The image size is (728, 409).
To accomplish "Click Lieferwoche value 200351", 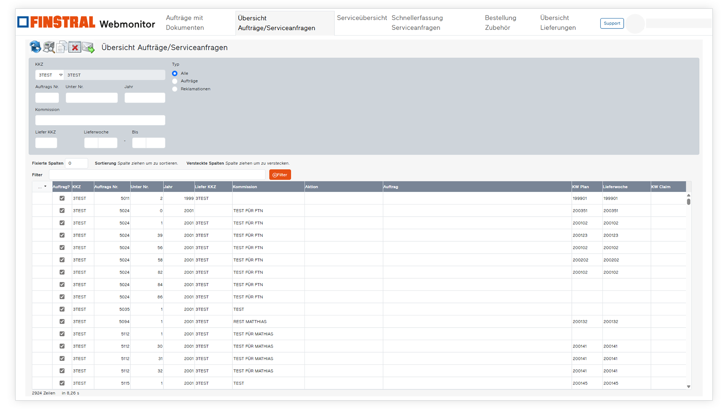I will [x=610, y=211].
